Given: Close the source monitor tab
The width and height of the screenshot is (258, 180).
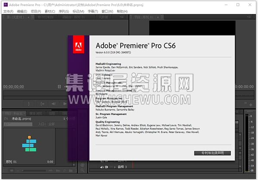Looking at the screenshot, I should (x=33, y=17).
